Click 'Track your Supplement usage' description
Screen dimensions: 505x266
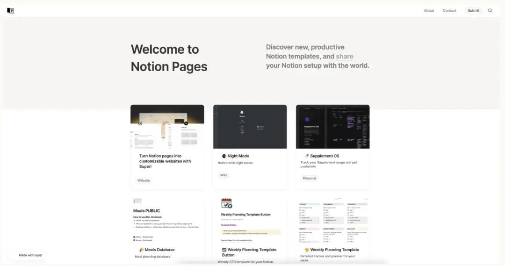[x=329, y=165]
